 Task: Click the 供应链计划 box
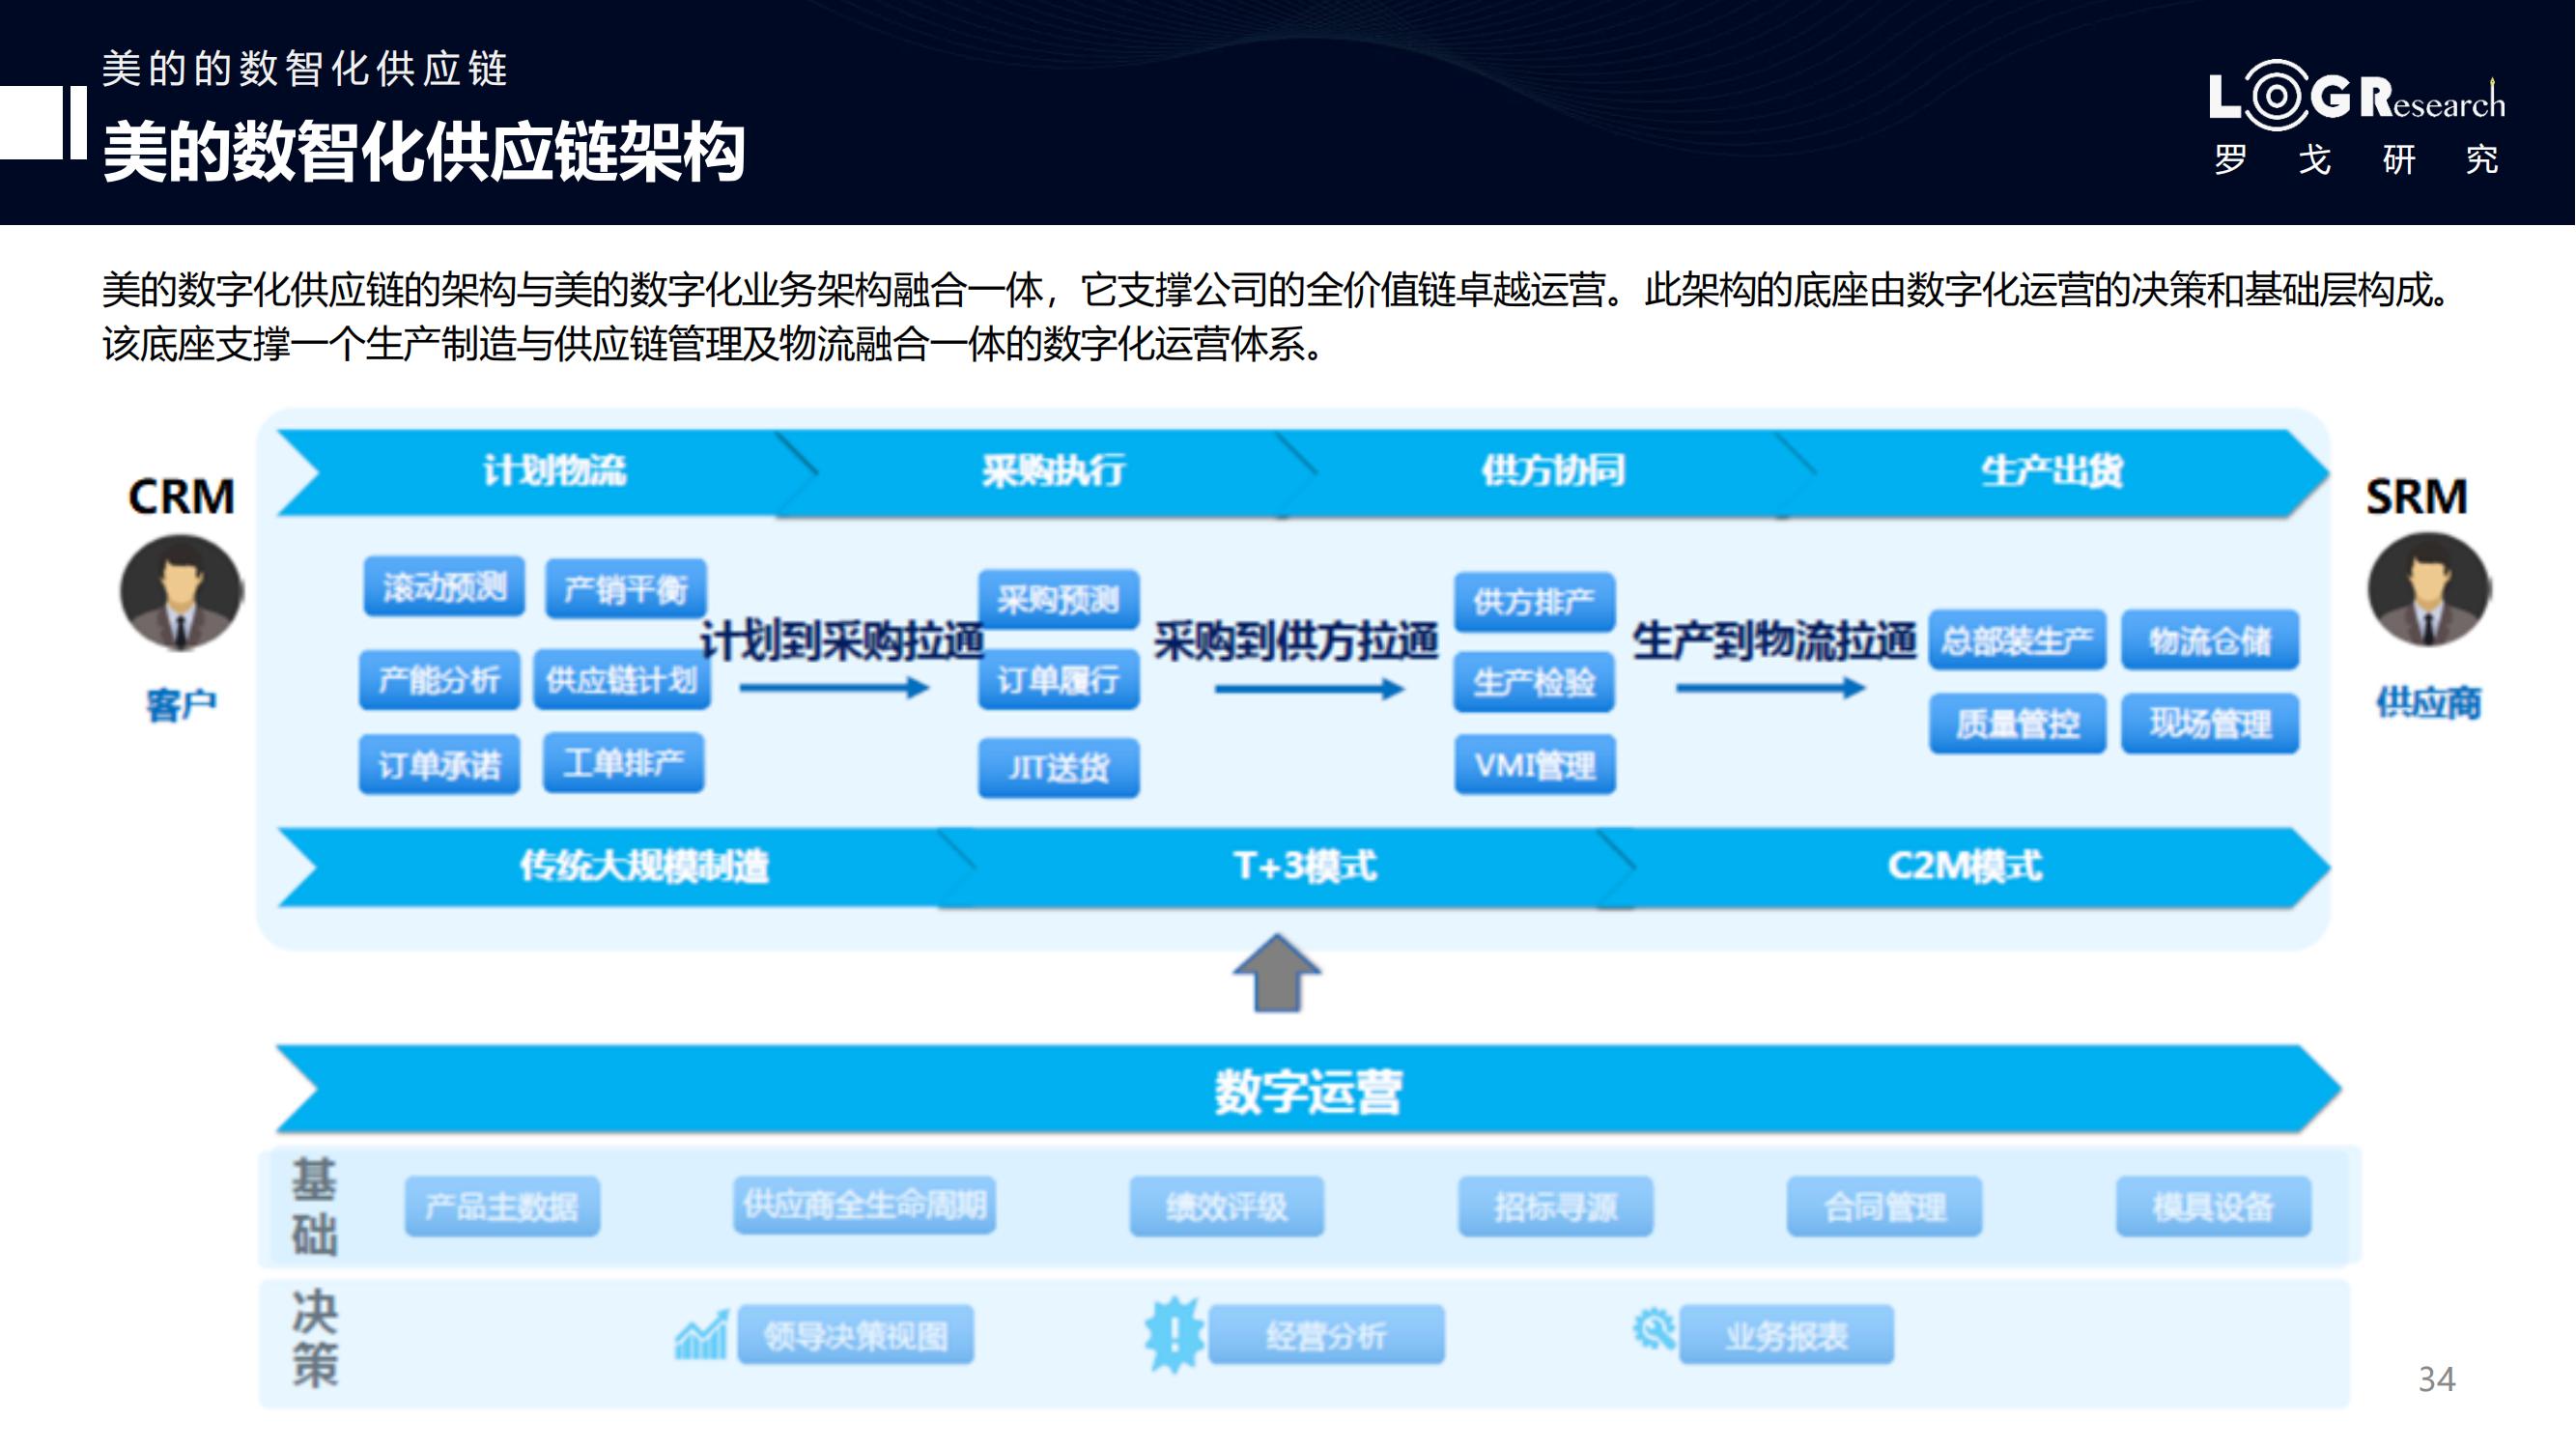(622, 681)
